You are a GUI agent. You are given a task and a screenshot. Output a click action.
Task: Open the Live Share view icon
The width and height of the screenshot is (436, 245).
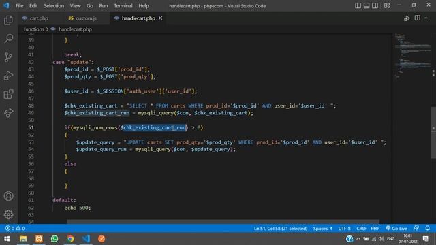pos(8,112)
